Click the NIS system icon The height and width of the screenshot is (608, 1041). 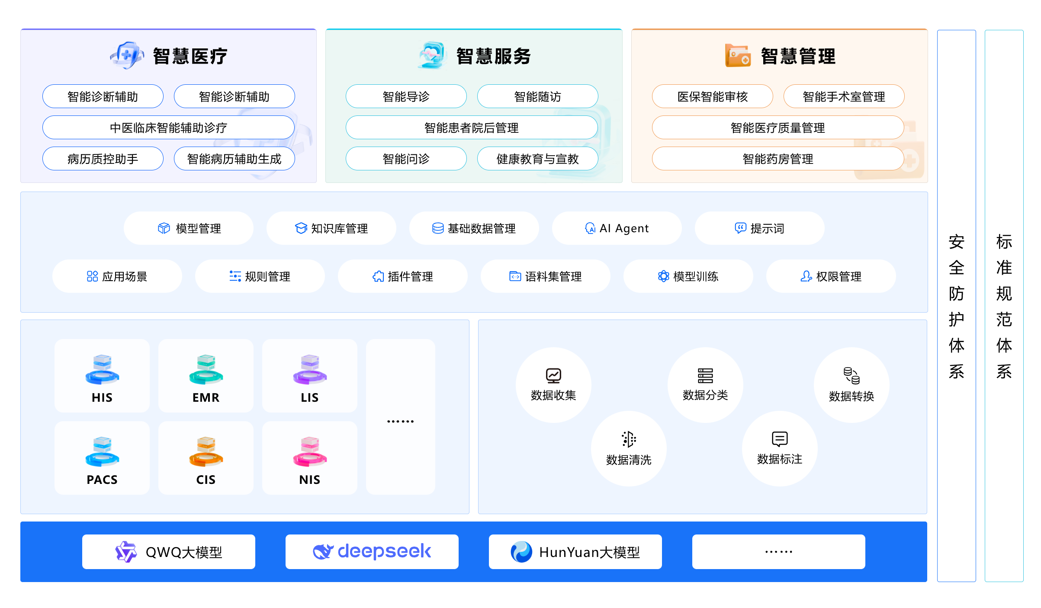point(310,452)
